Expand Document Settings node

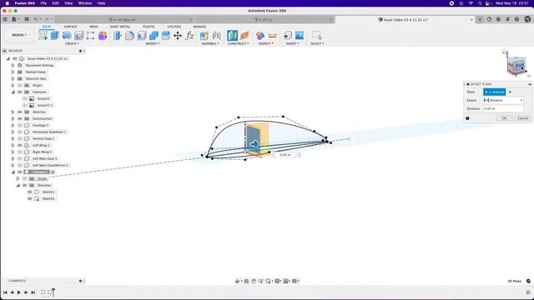click(13, 65)
